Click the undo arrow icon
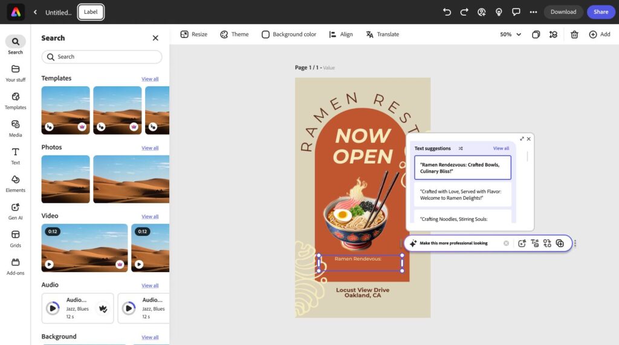Screen dimensions: 619x345 (447, 12)
